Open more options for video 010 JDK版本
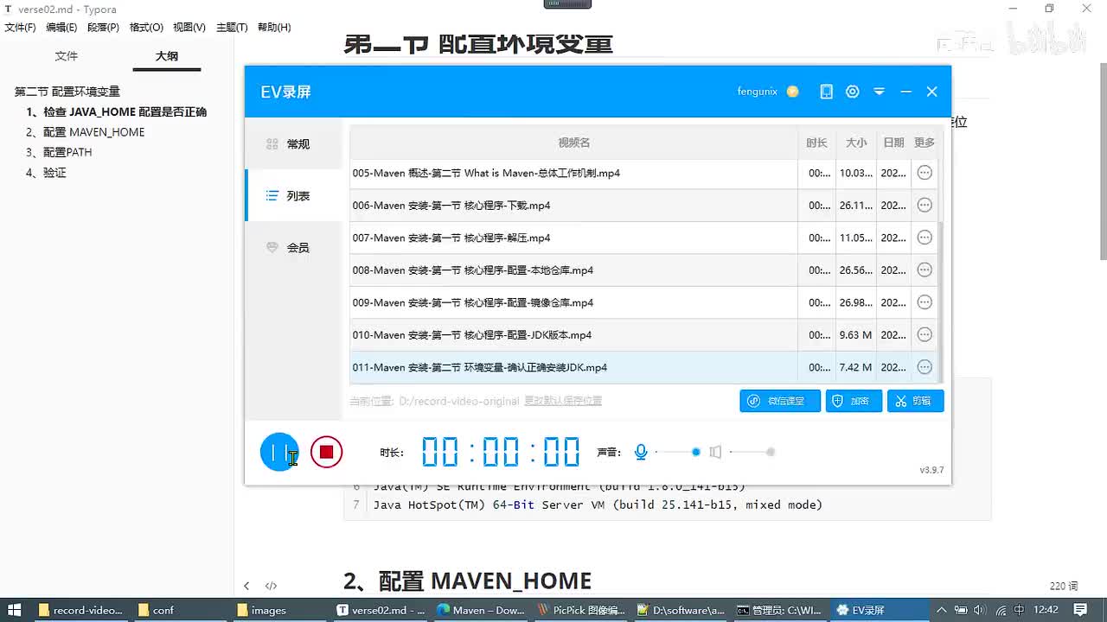This screenshot has width=1107, height=622. (925, 335)
